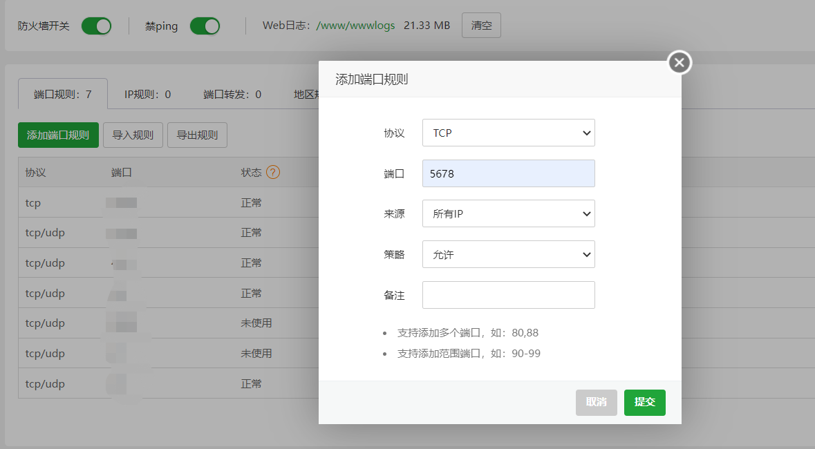Switch to the 端口规则 tab
815x449 pixels.
click(63, 94)
